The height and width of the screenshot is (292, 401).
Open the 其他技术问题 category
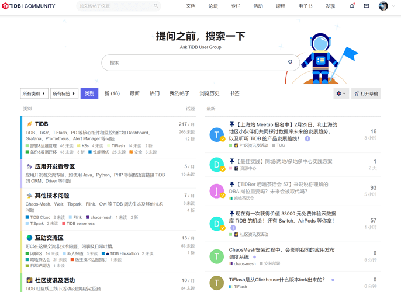(52, 196)
